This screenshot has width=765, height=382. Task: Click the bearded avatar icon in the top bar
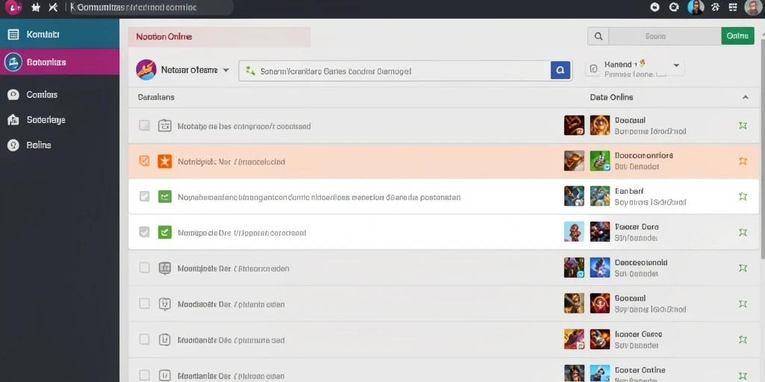tap(696, 7)
